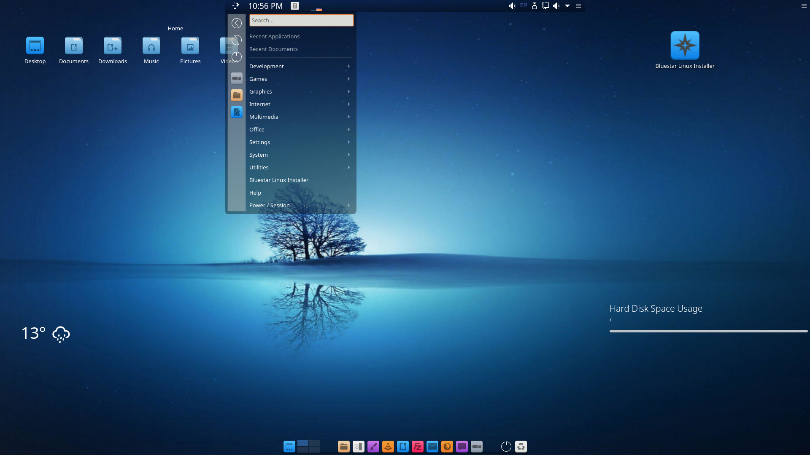Click the Help menu entry
This screenshot has width=810, height=455.
pyautogui.click(x=300, y=193)
